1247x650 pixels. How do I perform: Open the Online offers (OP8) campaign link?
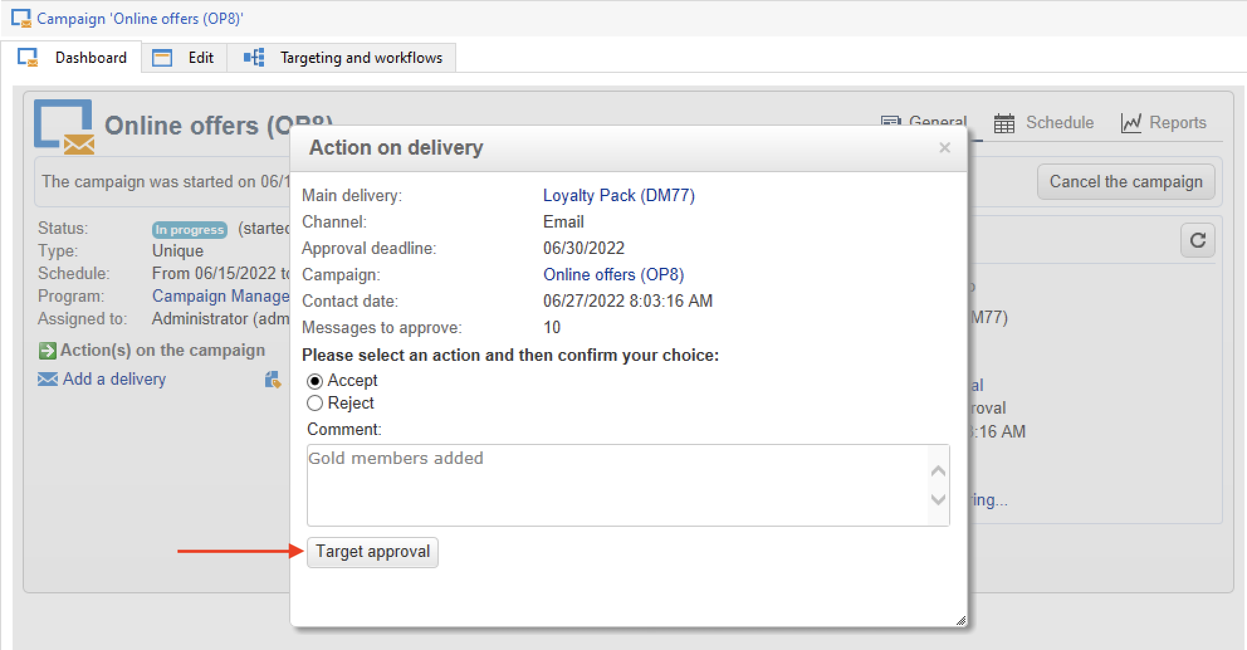[613, 275]
